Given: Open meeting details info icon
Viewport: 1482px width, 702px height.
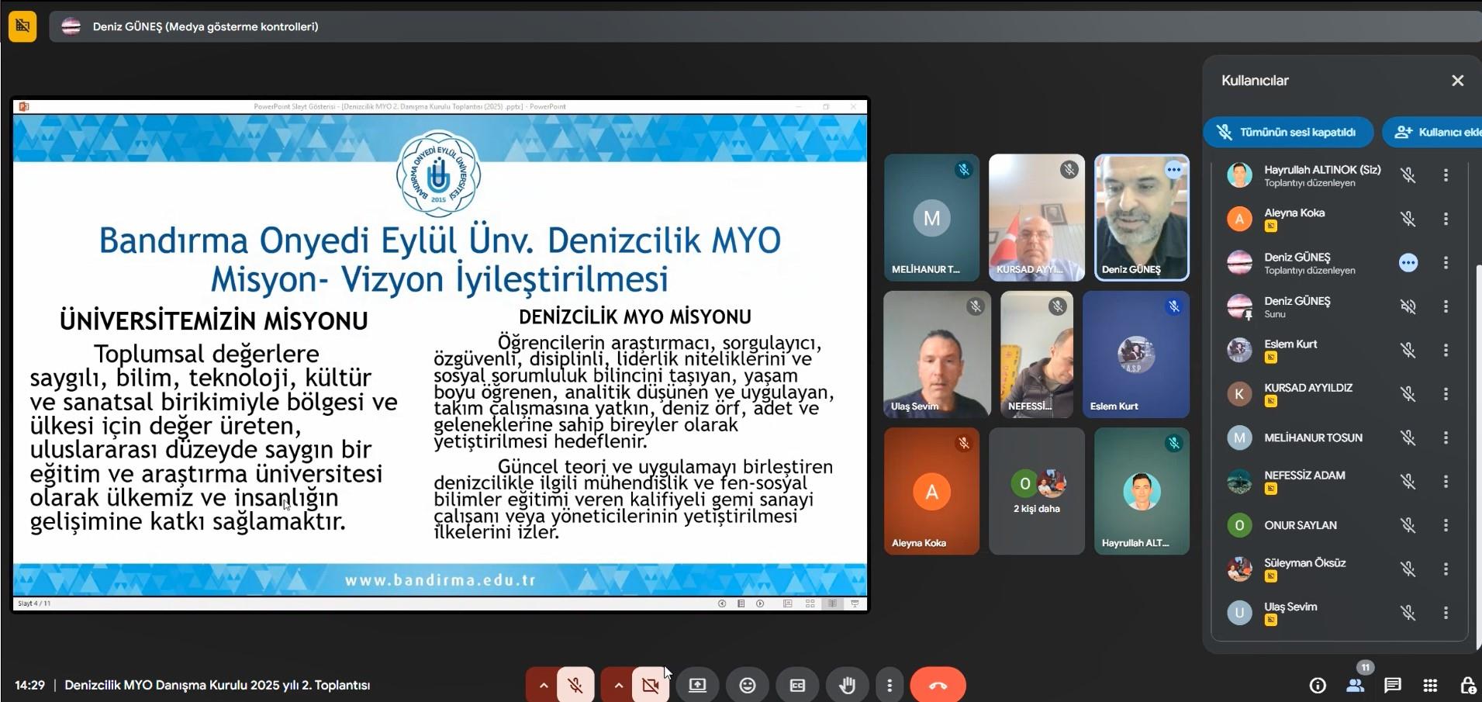Looking at the screenshot, I should click(1317, 685).
